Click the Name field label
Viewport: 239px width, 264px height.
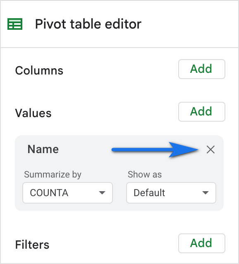click(x=43, y=149)
